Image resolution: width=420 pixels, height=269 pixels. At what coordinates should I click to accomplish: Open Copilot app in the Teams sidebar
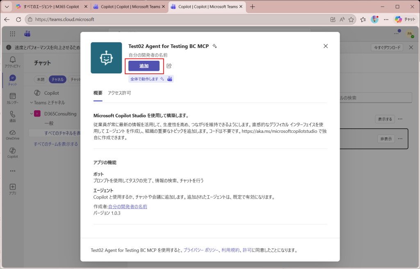[12, 153]
